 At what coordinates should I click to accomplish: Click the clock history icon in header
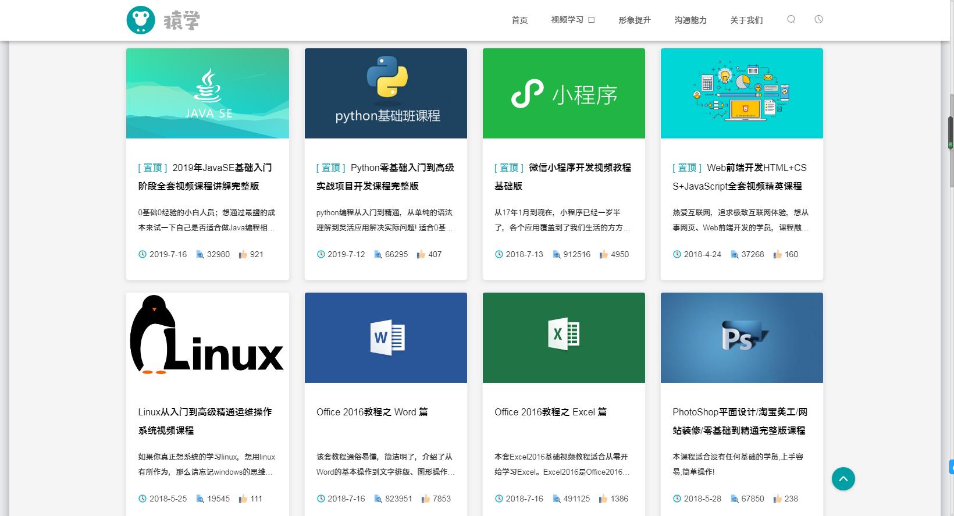(818, 19)
